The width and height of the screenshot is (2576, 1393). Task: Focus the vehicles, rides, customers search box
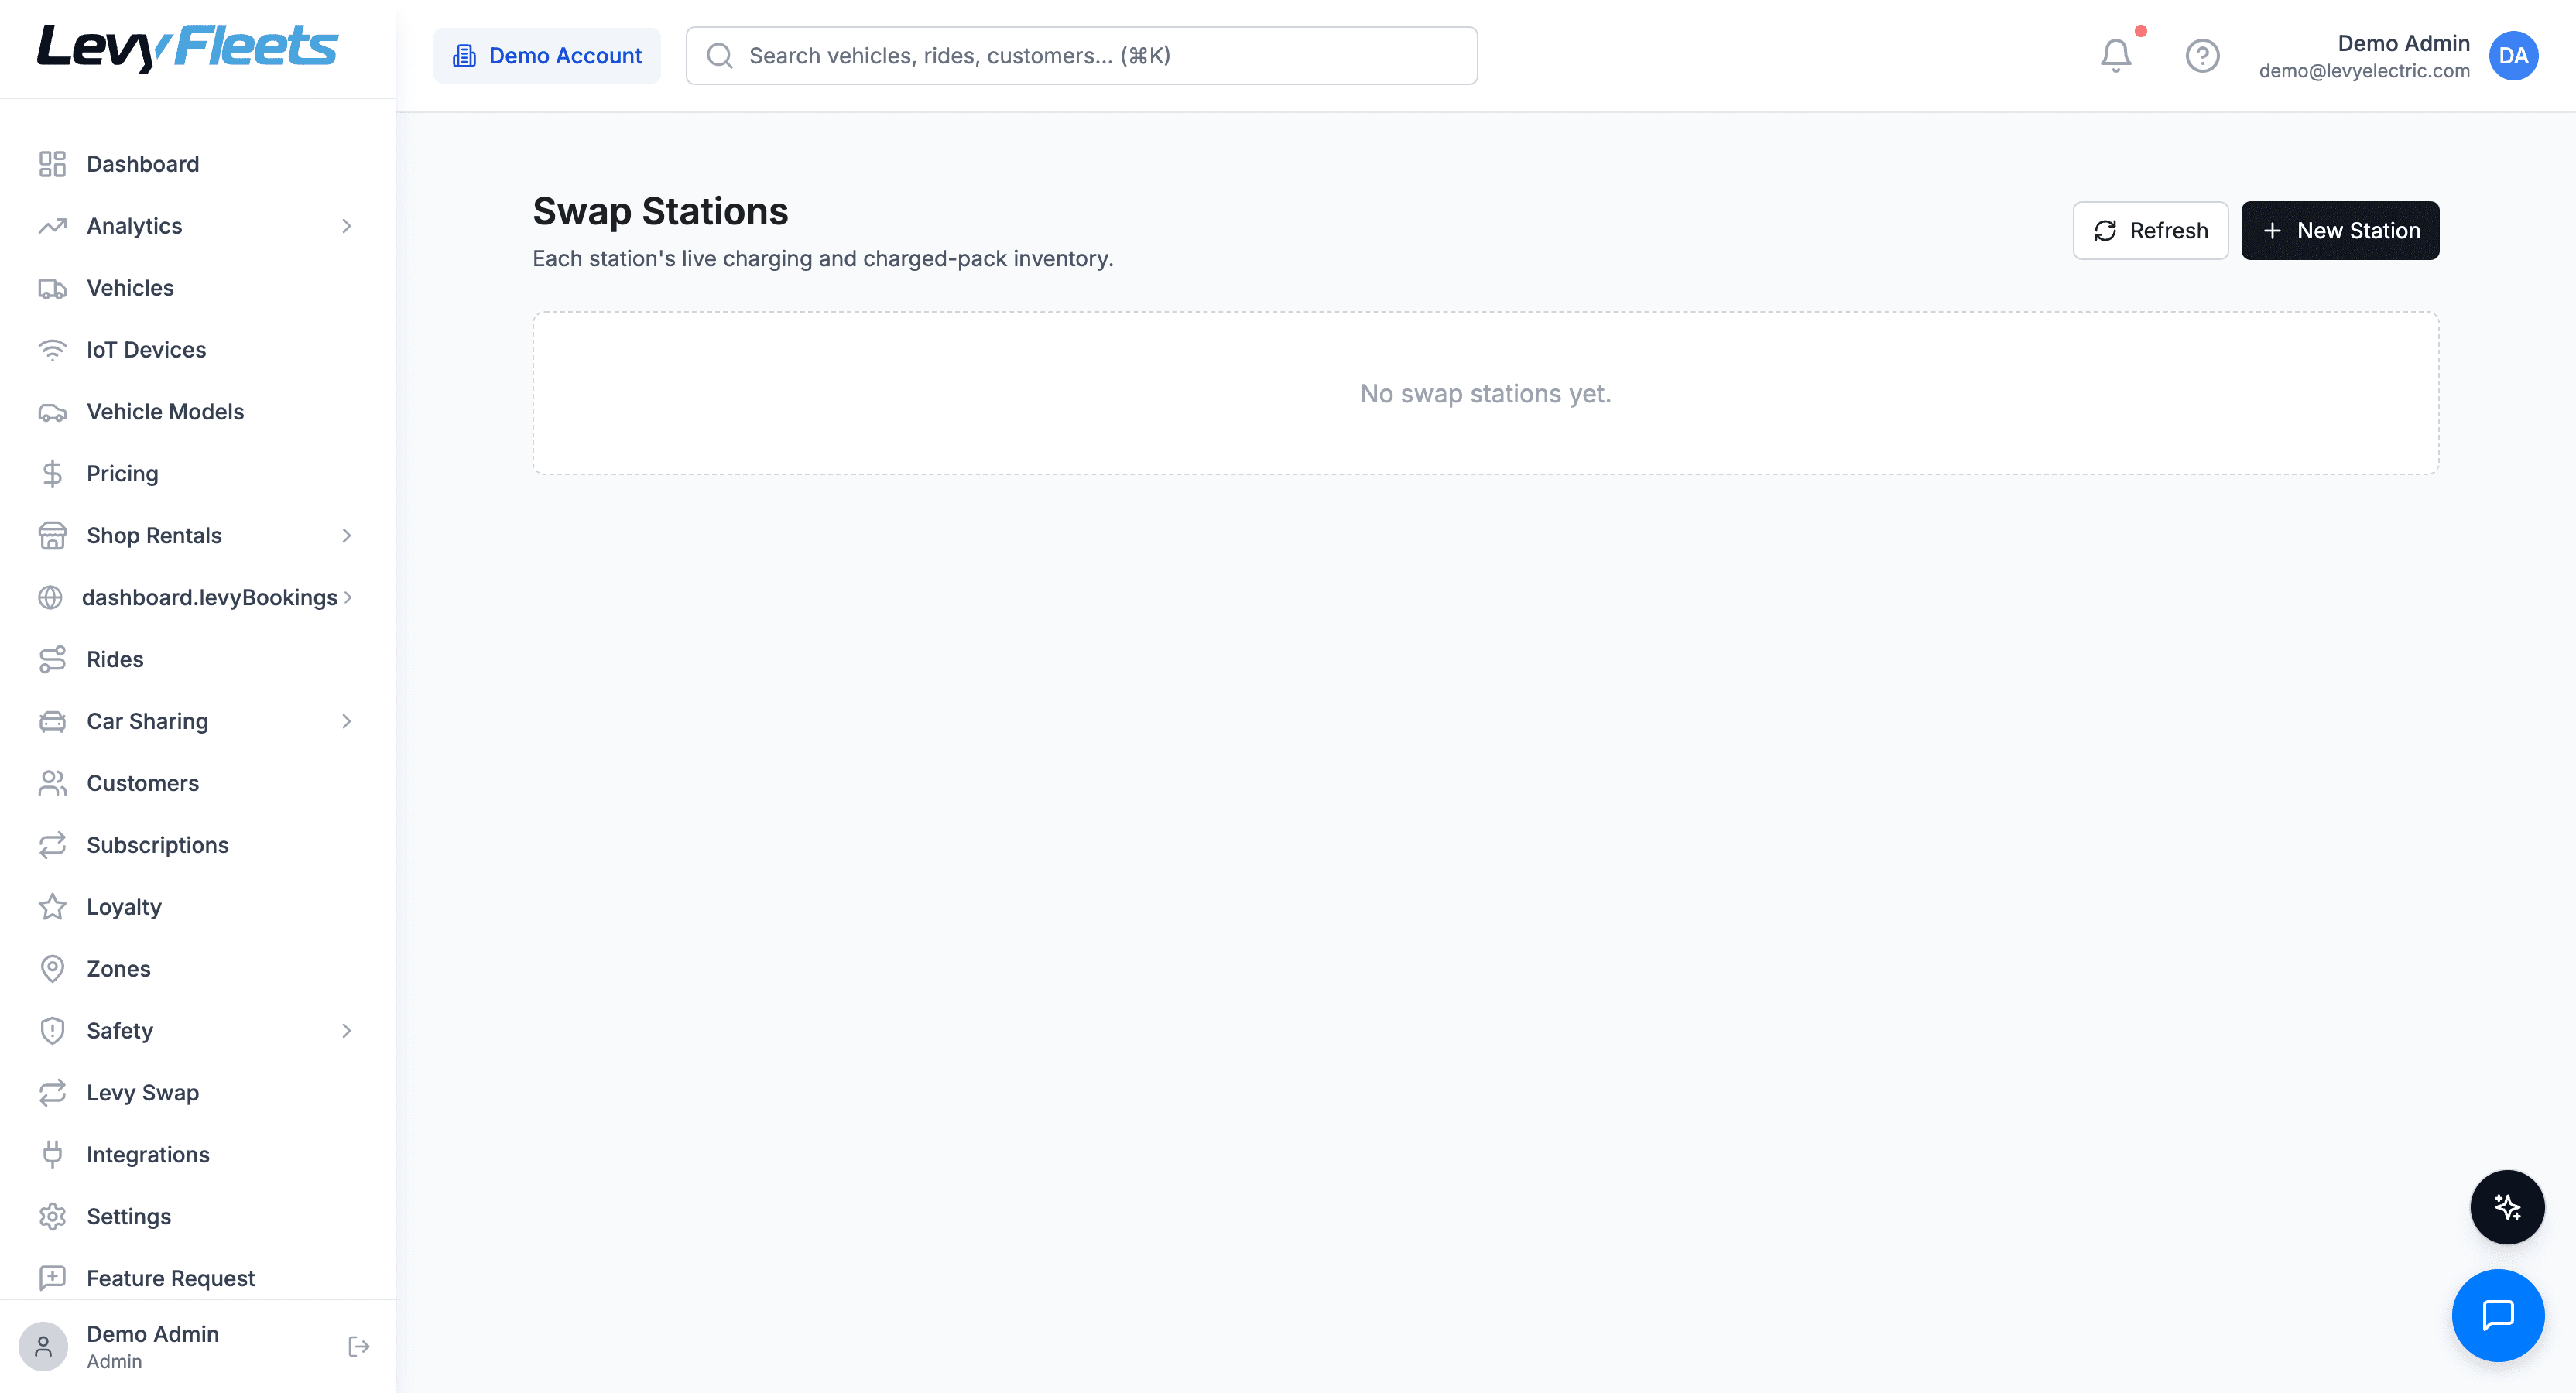1081,56
